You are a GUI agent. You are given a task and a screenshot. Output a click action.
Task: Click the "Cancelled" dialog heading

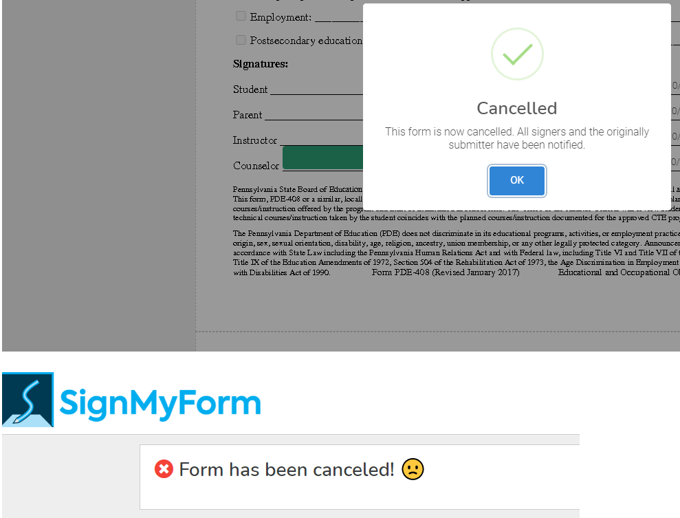[517, 108]
